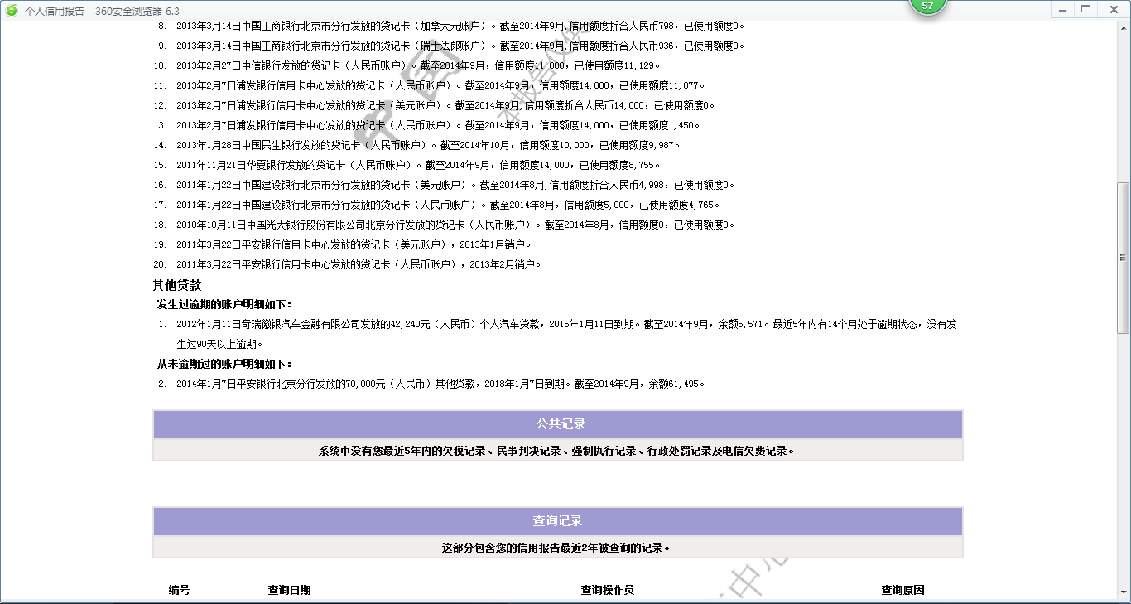1131x604 pixels.
Task: Click the 公共记录 section header
Action: (x=558, y=424)
